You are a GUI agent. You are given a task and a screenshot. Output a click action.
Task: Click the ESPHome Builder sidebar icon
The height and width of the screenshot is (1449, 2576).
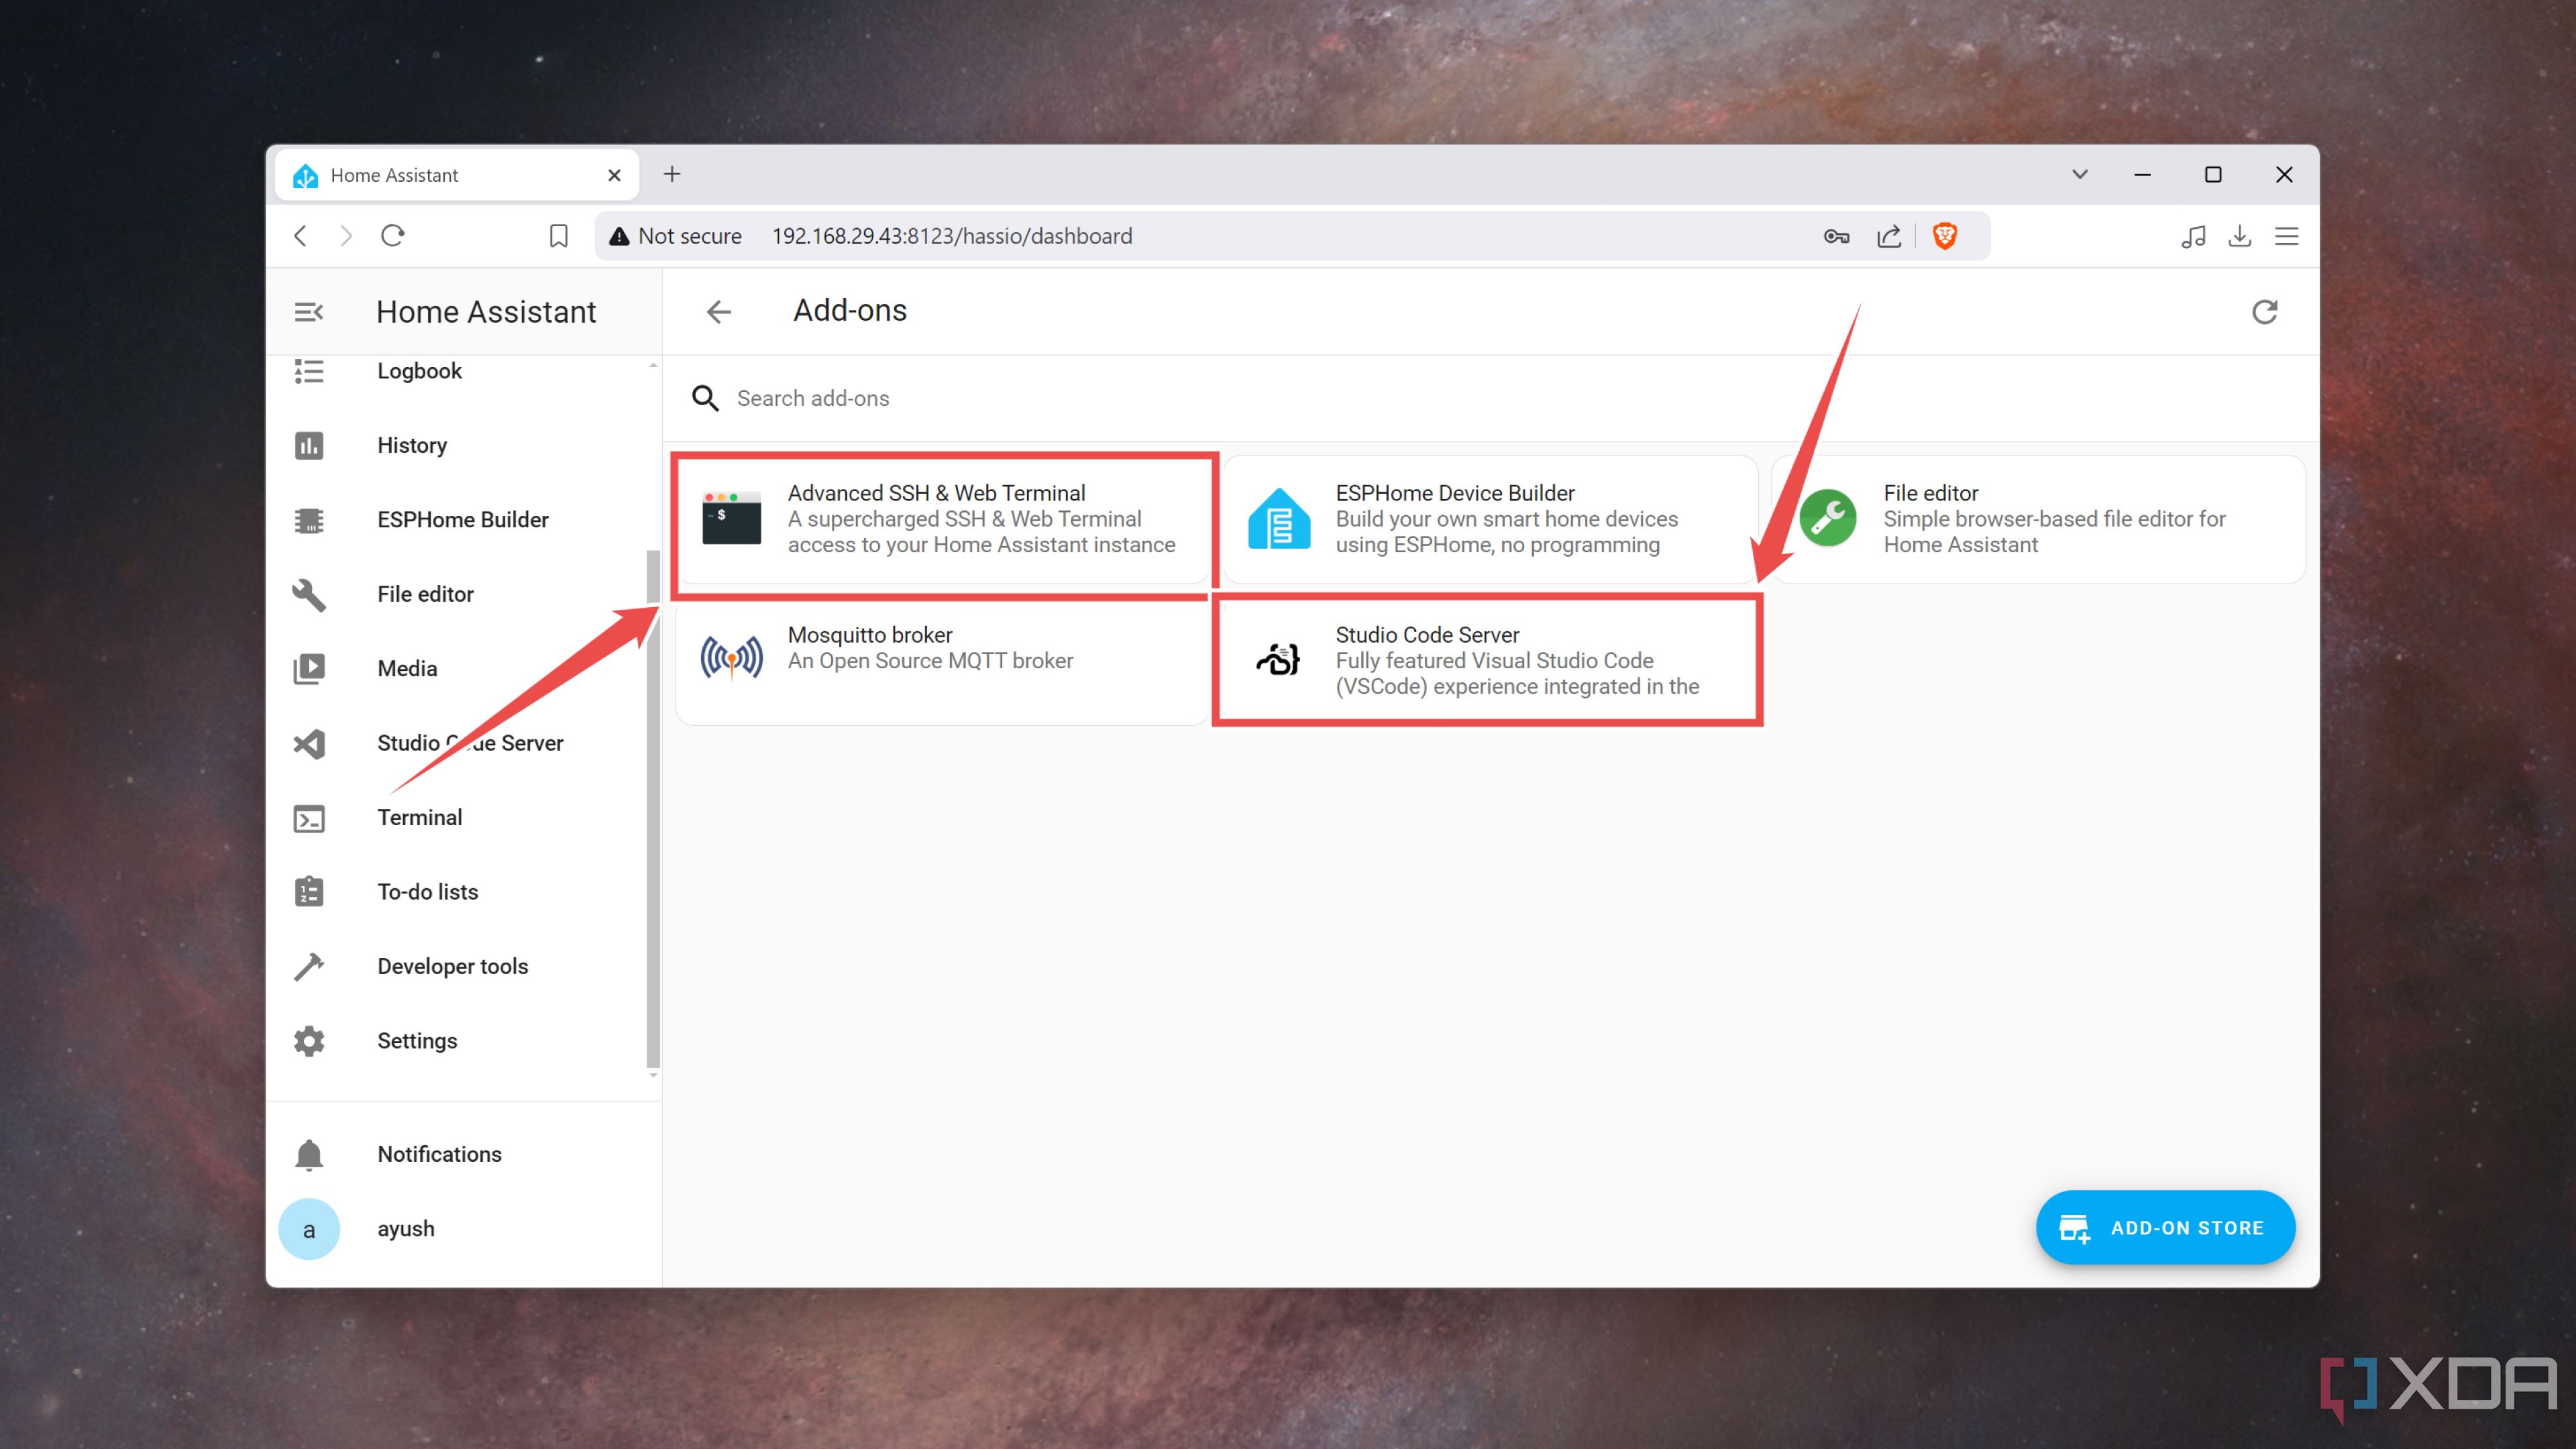[311, 519]
